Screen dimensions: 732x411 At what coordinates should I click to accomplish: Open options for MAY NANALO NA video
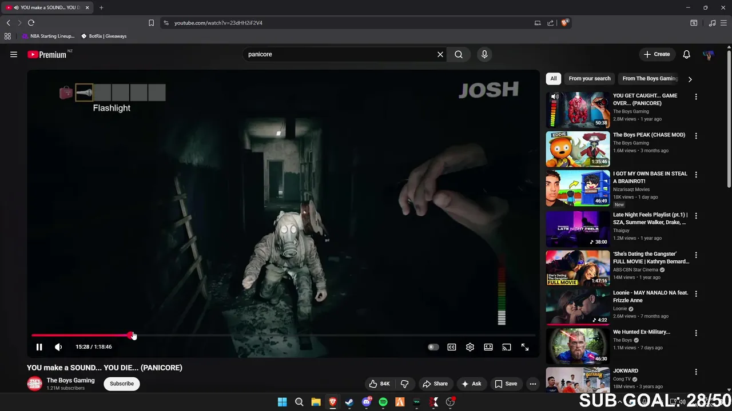tap(696, 294)
